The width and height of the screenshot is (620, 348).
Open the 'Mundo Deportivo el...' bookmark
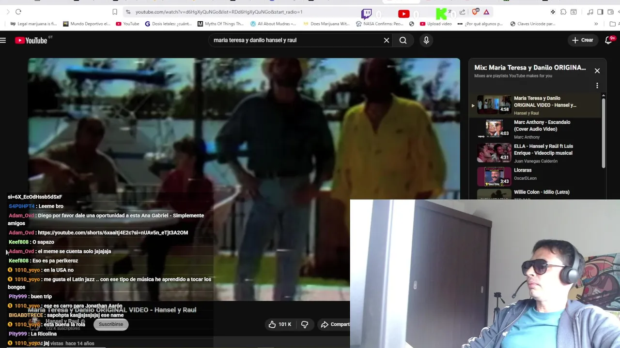pos(86,24)
